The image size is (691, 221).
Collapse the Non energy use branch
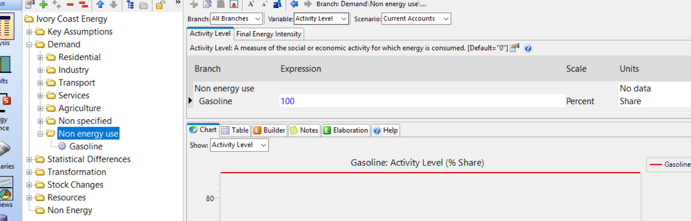[x=40, y=134]
